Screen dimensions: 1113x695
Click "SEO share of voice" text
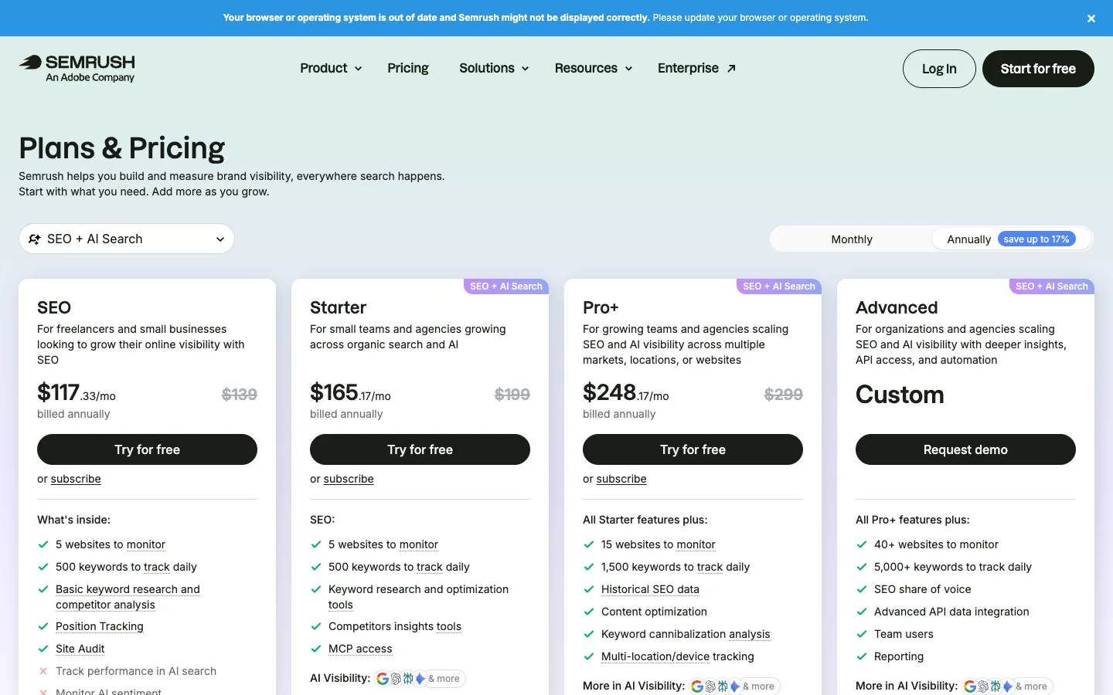[923, 589]
